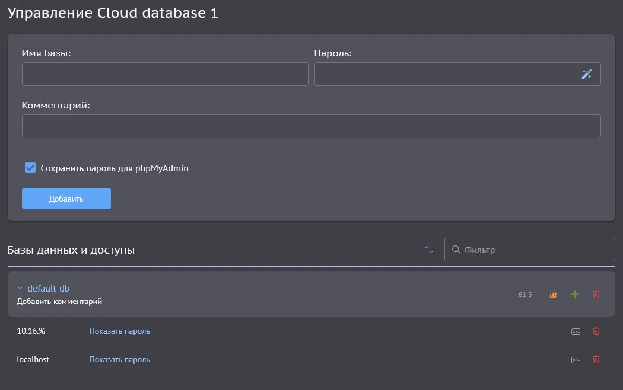Viewport: 623px width, 390px height.
Task: Delete the 10.16.% access entry
Action: [x=596, y=331]
